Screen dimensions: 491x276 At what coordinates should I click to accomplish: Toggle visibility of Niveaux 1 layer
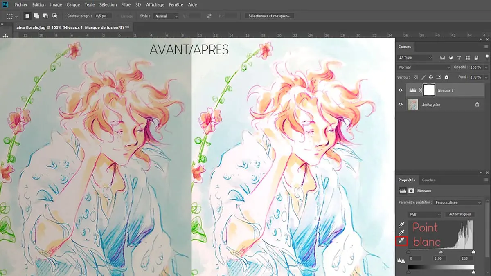401,90
